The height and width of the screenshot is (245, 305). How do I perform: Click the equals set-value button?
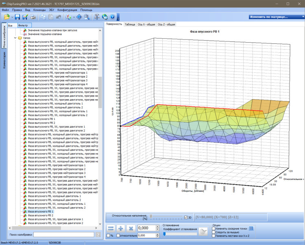click(x=111, y=228)
